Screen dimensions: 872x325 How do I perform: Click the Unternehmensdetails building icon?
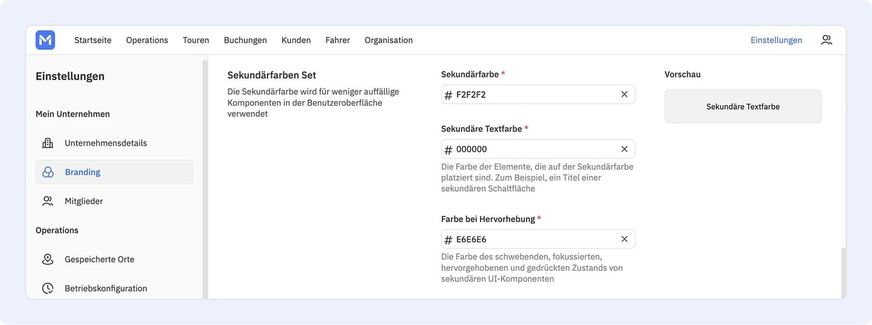pyautogui.click(x=48, y=143)
